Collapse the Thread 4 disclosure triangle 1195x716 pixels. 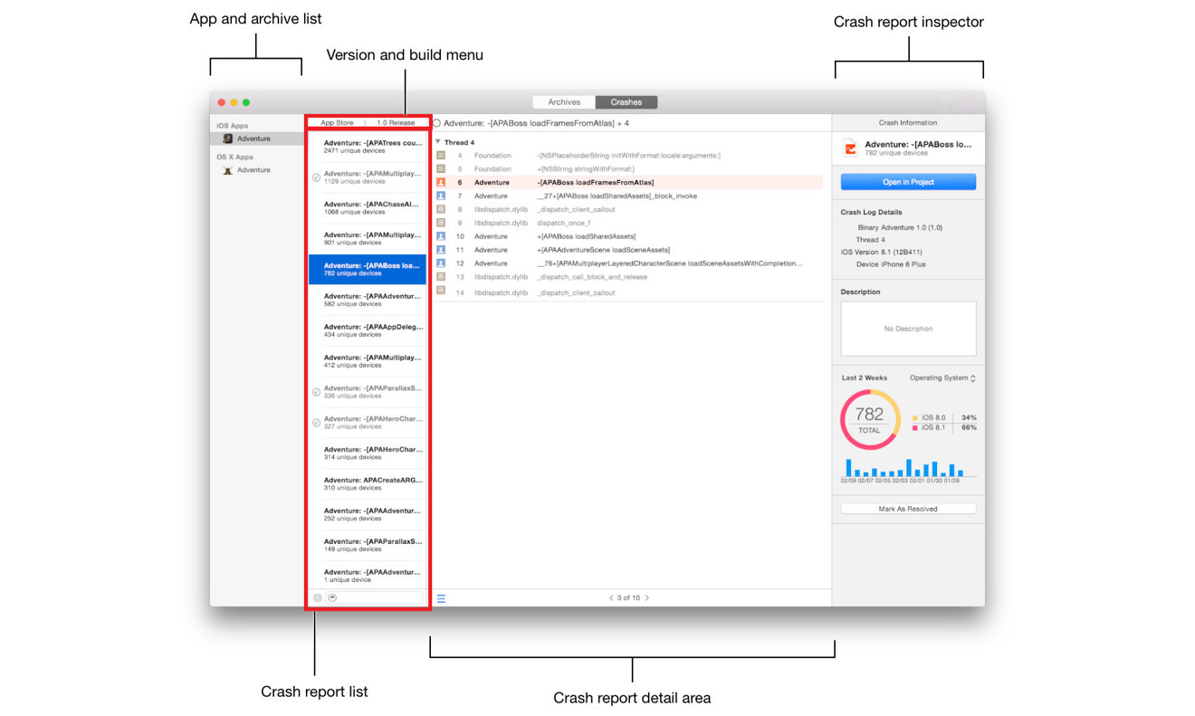coord(438,142)
